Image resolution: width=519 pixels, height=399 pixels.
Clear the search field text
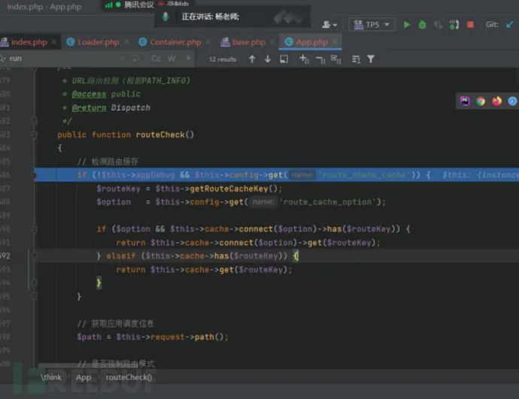[x=123, y=59]
